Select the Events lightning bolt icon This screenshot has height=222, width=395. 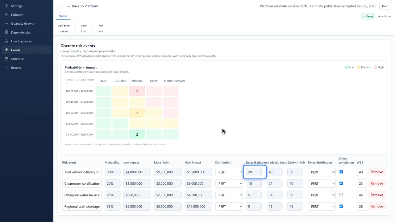pos(6,50)
